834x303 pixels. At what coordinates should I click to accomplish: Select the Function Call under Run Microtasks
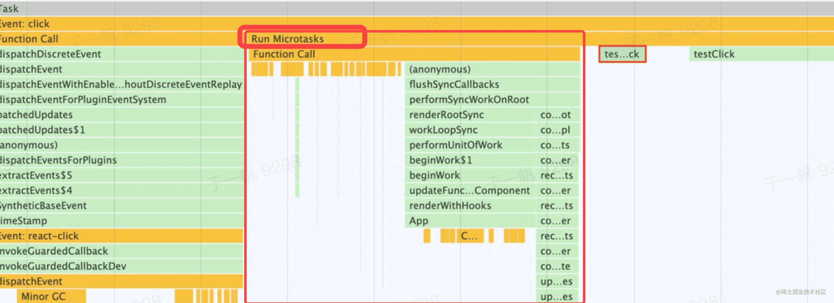pyautogui.click(x=414, y=54)
